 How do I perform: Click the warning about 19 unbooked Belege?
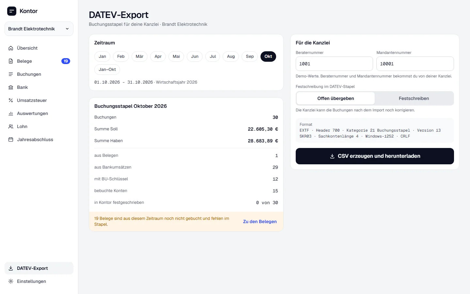162,221
